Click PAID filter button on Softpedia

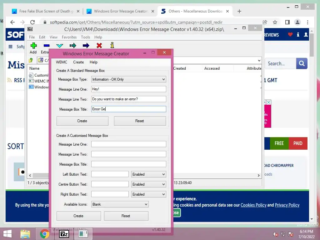pos(298,143)
